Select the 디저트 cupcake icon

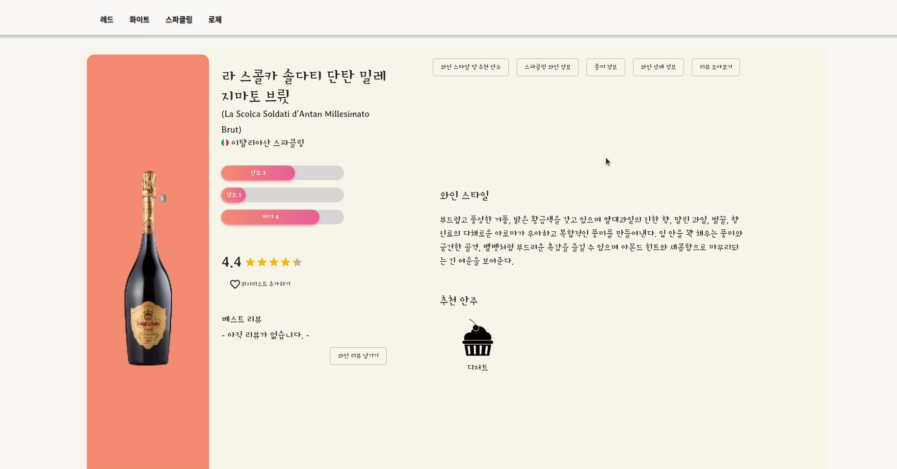click(x=477, y=338)
